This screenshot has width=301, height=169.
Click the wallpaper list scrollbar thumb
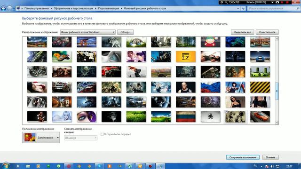277,91
